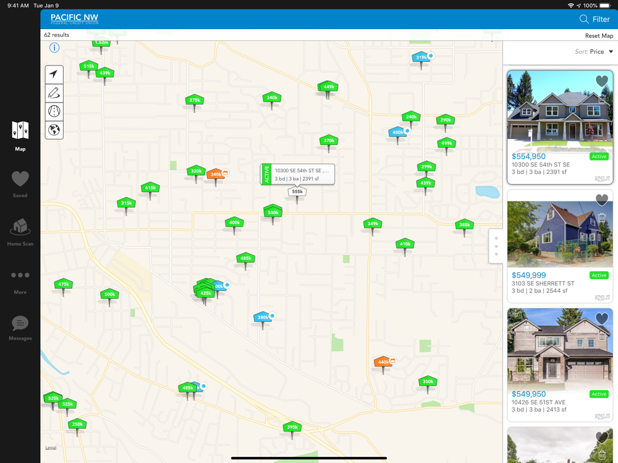This screenshot has width=618, height=463.
Task: Delete the $549,999 listing with trash icon
Action: (602, 217)
